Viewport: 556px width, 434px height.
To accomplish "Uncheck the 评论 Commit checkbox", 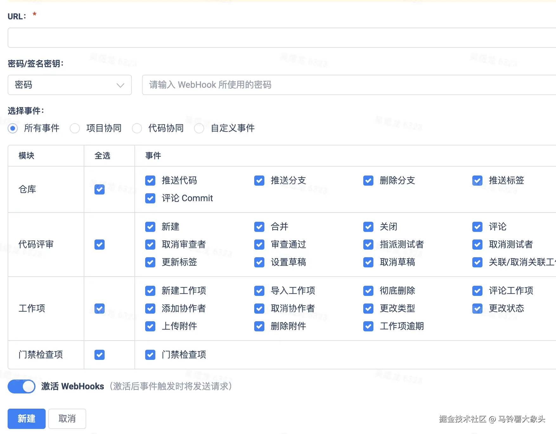I will pos(150,198).
